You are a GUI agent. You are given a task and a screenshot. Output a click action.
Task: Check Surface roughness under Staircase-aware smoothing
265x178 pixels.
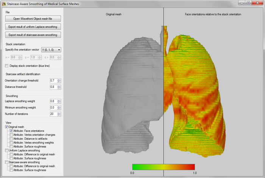click(11, 170)
